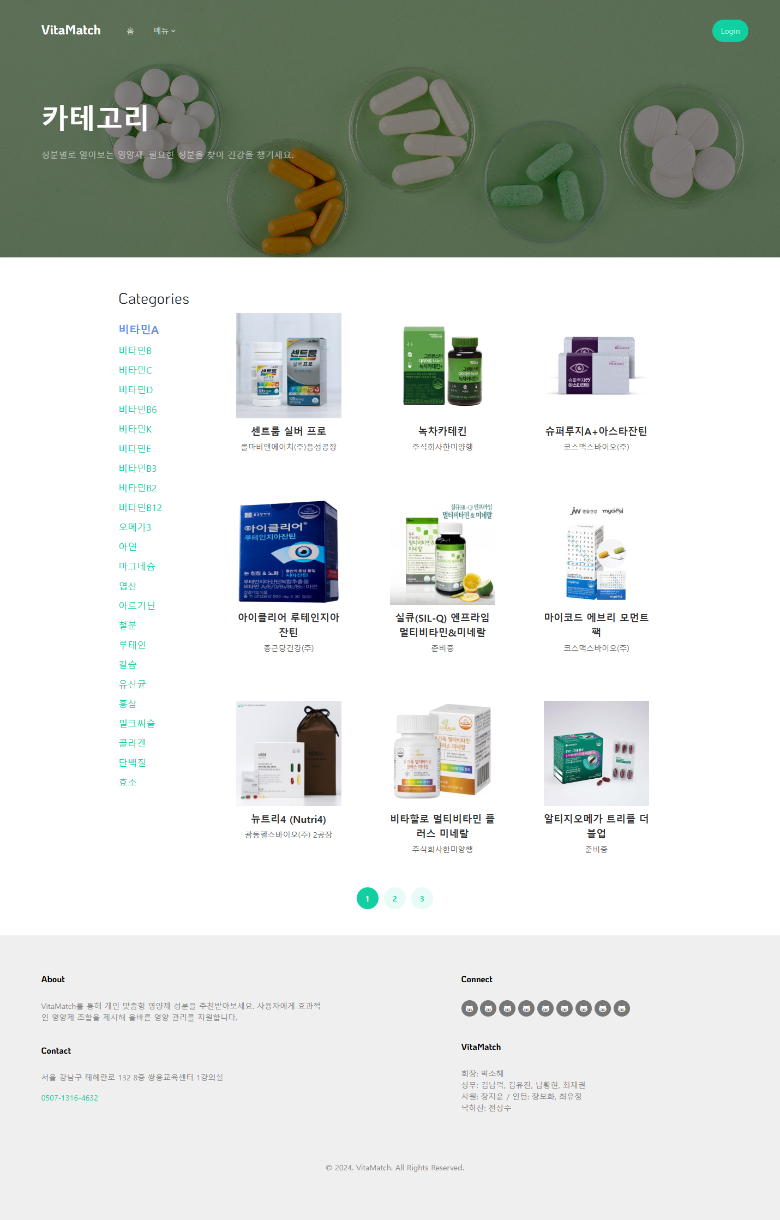Image resolution: width=780 pixels, height=1220 pixels.
Task: Click the last social icon under Connect
Action: [621, 1008]
